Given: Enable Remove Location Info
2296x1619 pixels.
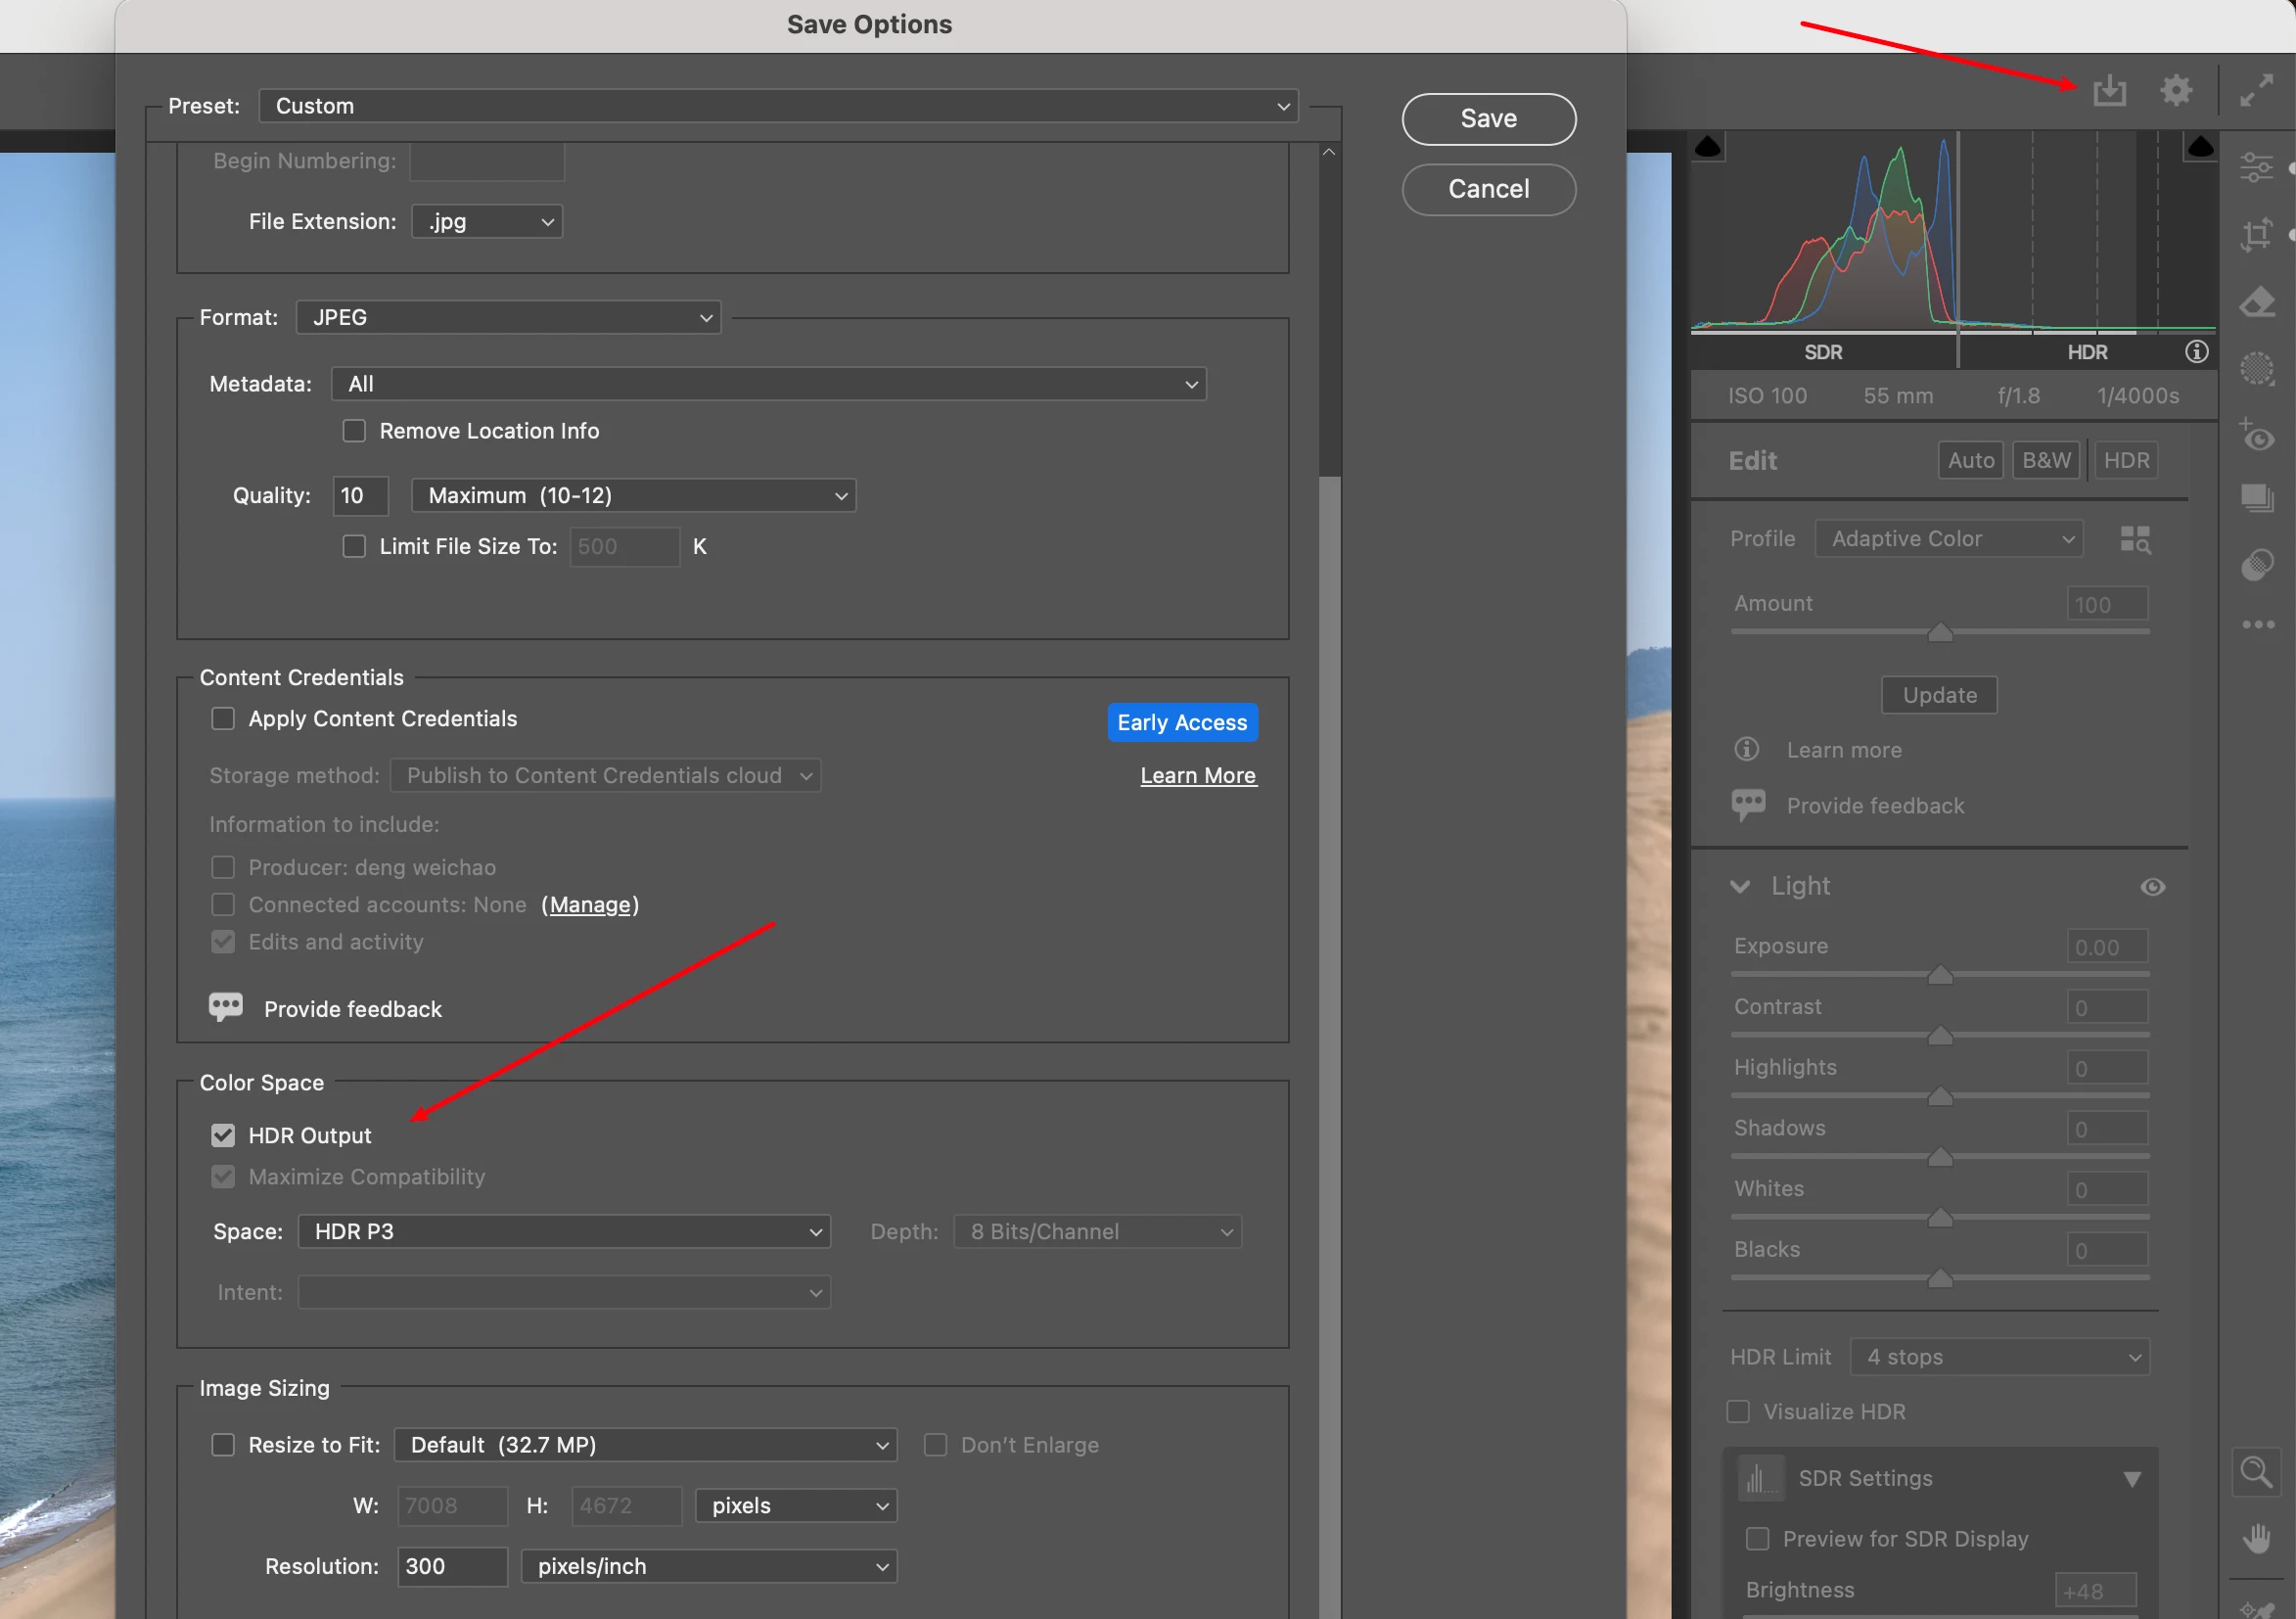Looking at the screenshot, I should [x=354, y=431].
